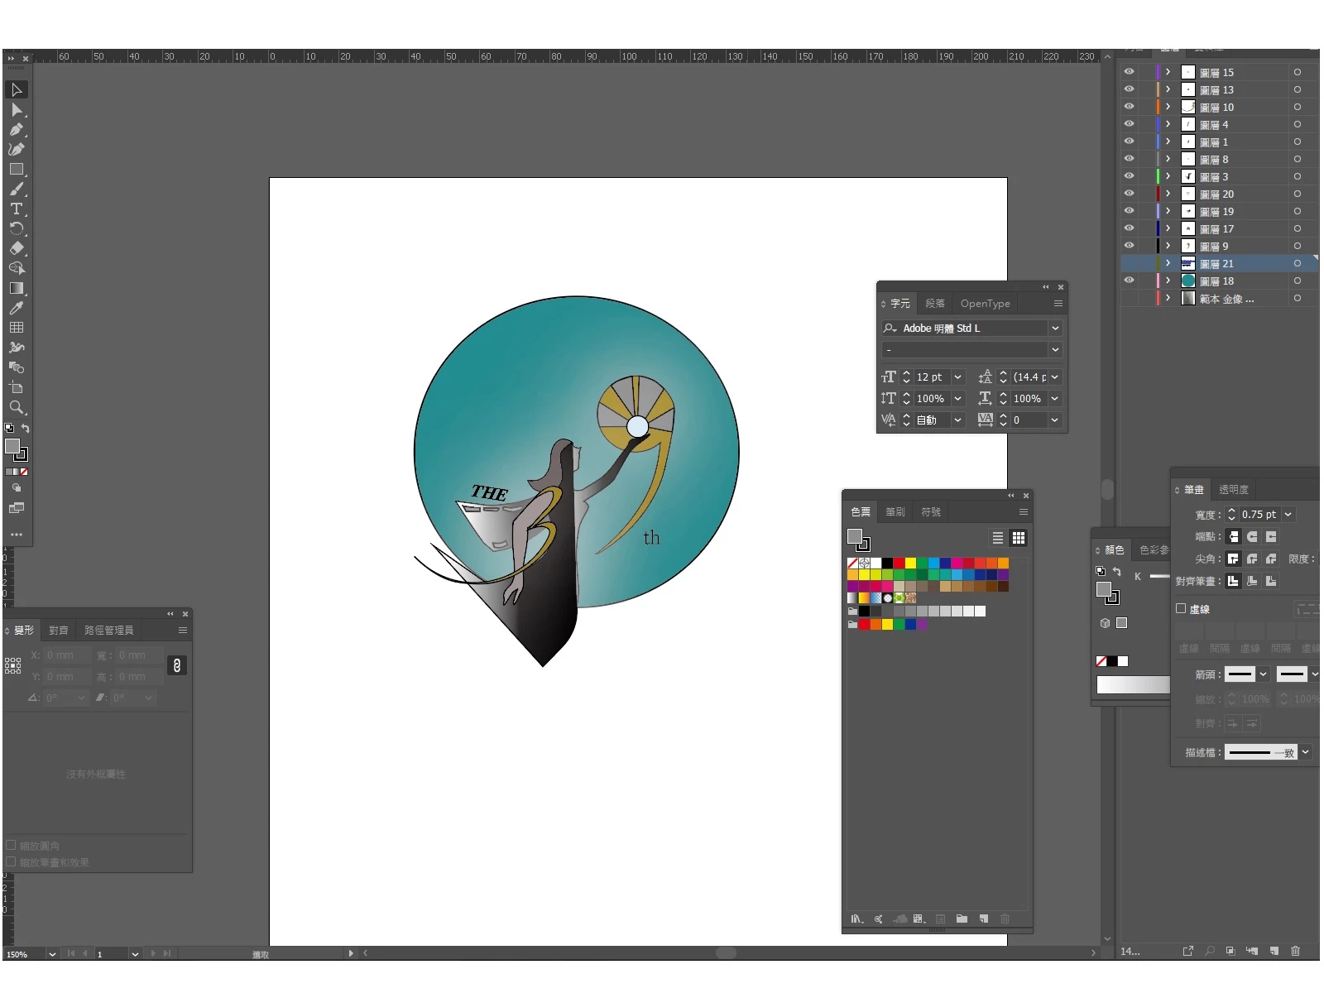Select the Paintbrush tool
Viewport: 1324px width, 993px height.
click(17, 189)
